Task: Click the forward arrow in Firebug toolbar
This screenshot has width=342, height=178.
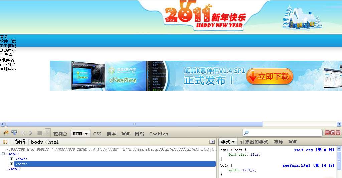Action: point(30,133)
